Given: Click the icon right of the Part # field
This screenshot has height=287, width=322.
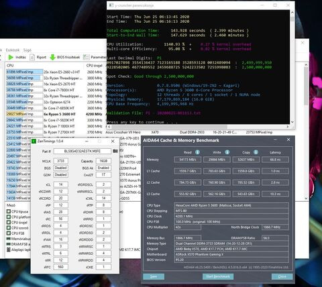Looking at the screenshot, I should click(x=115, y=152).
